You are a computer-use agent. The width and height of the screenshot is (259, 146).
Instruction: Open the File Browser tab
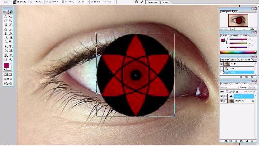[x=153, y=2]
